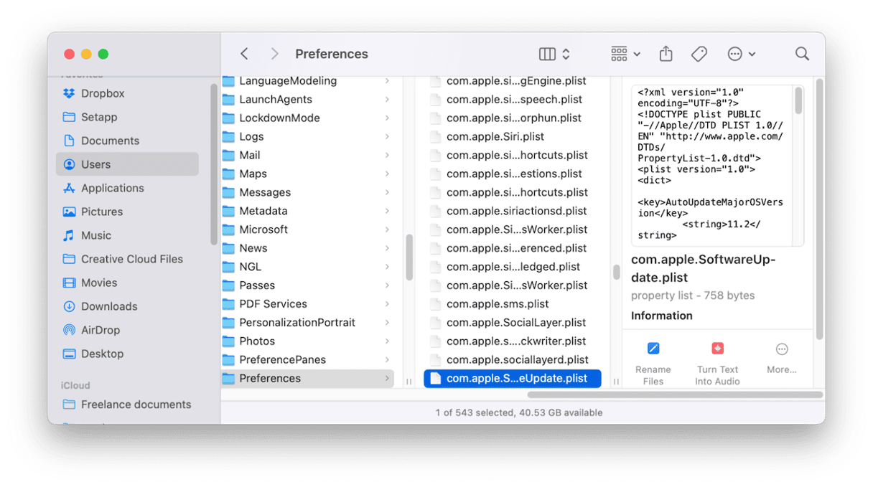The image size is (873, 487).
Task: Expand the LaunchAgents folder chevron
Action: [x=387, y=100]
